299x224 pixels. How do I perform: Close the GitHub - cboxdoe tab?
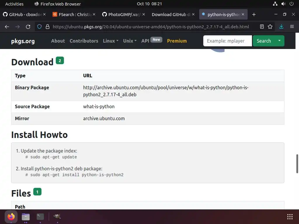(x=44, y=14)
